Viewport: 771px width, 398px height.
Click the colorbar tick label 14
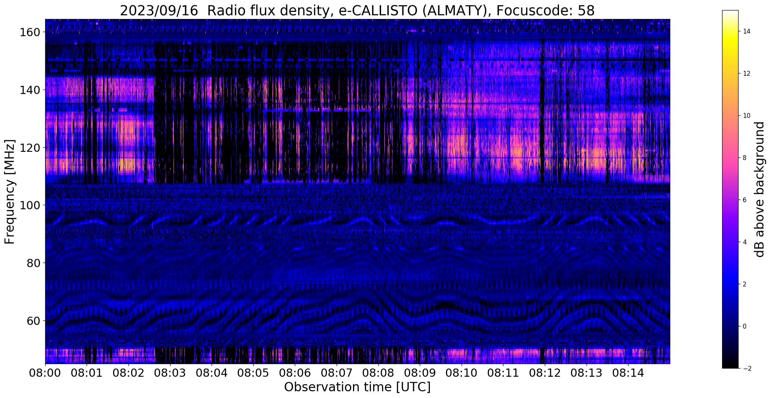(746, 31)
